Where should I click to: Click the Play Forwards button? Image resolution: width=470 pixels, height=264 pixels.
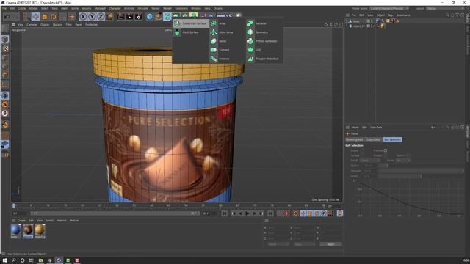(x=247, y=213)
